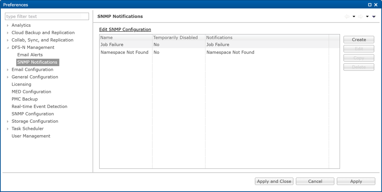Screen dimensions: 382x192
Task: Collapse the DFS-N Management node
Action: point(8,47)
